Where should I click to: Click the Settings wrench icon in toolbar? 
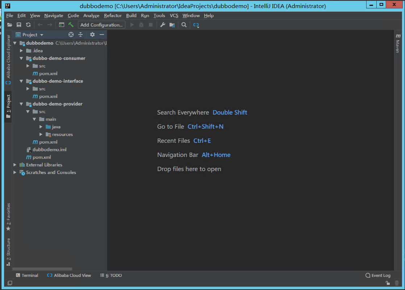pos(162,25)
